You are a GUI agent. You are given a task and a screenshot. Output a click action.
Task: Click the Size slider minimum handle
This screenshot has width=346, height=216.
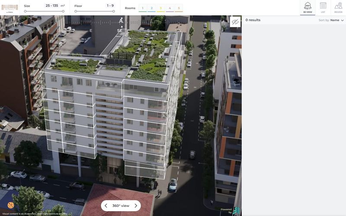click(x=25, y=11)
